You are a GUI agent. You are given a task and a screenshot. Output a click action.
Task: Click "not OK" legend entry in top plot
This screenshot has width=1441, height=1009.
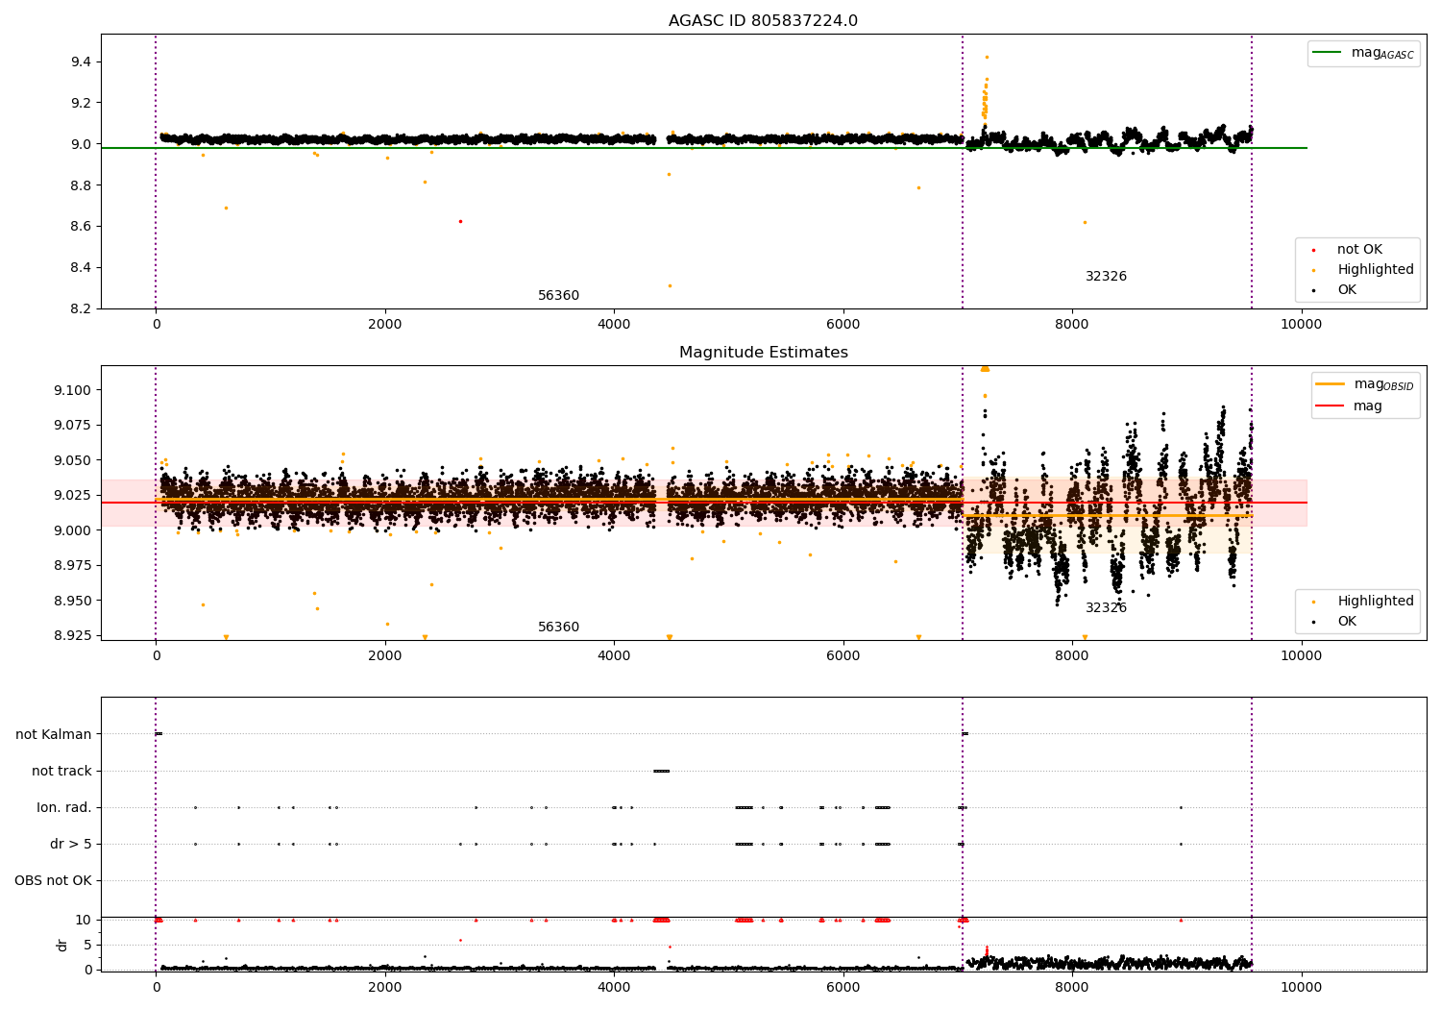[1349, 250]
